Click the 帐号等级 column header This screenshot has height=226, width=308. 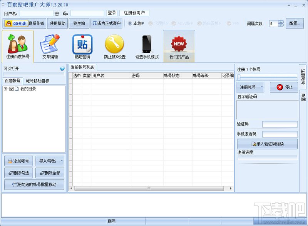[207, 75]
